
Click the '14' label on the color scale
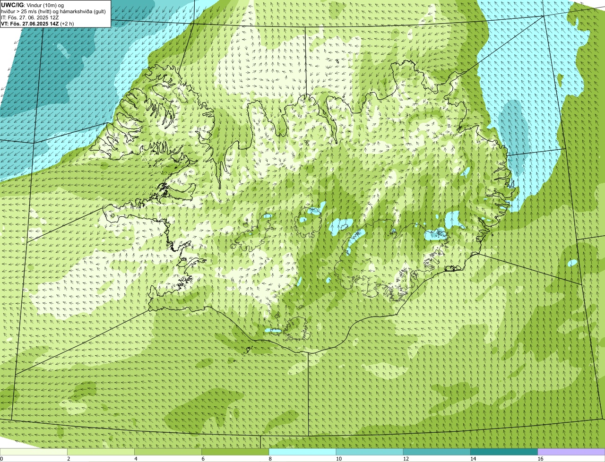click(473, 459)
